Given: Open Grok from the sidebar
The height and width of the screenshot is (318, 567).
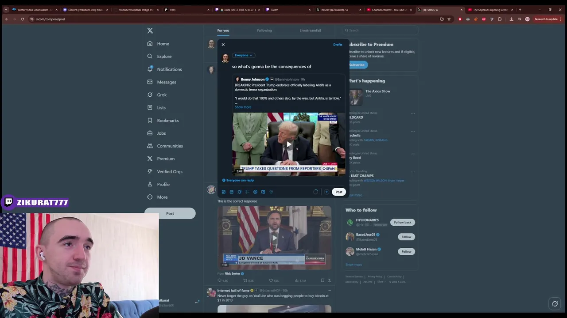Looking at the screenshot, I should click(157, 95).
